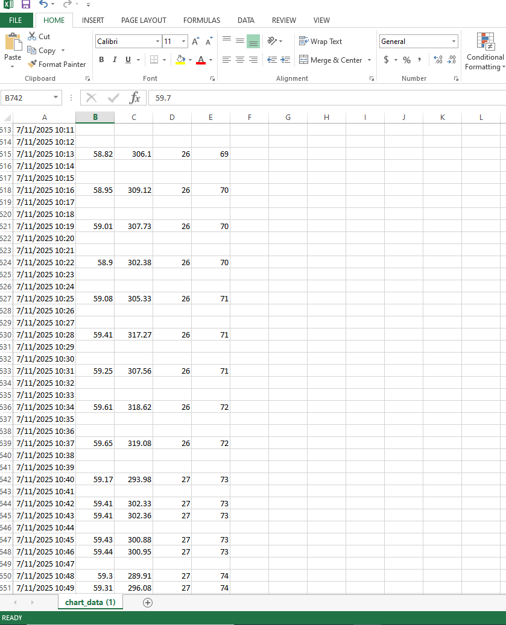Screen dimensions: 506x625
Task: Switch to the FORMULAS tab
Action: (x=202, y=20)
